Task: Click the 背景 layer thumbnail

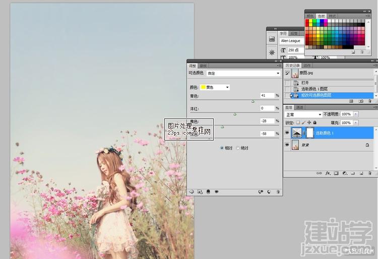Action: [295, 145]
